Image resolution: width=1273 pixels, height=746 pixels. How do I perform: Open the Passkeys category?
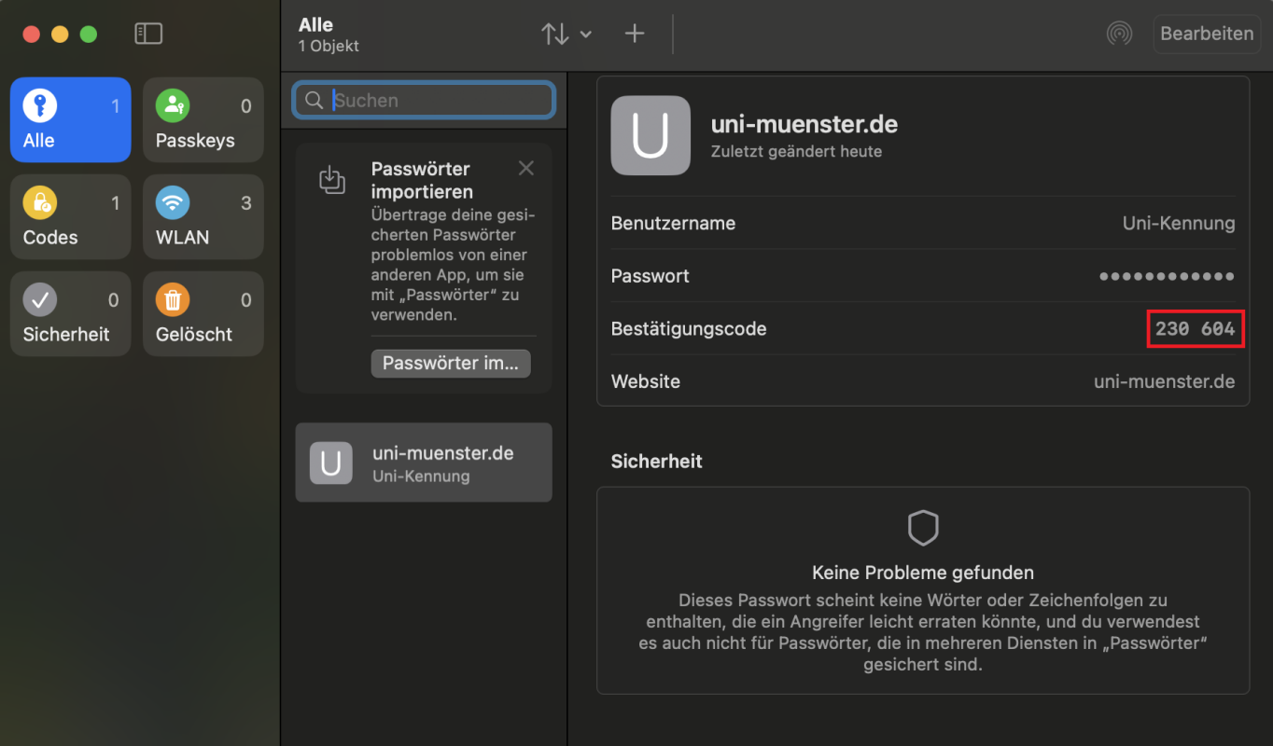pos(203,120)
